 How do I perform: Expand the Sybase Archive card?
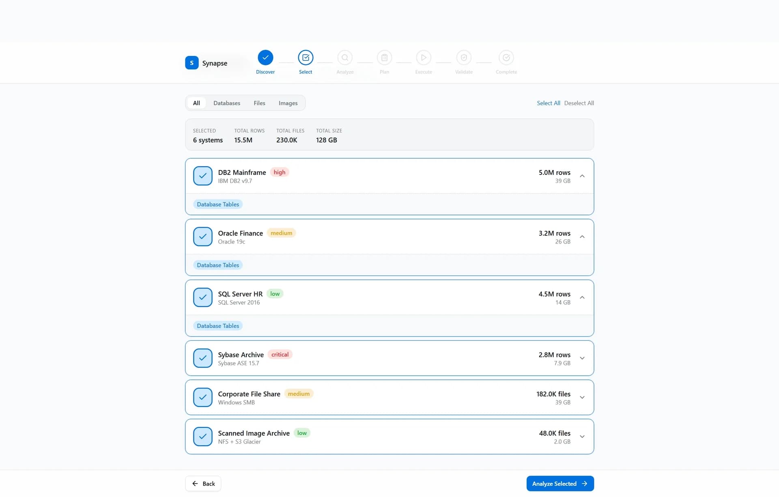[582, 358]
